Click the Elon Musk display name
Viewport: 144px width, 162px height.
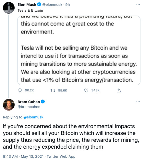(x=27, y=5)
